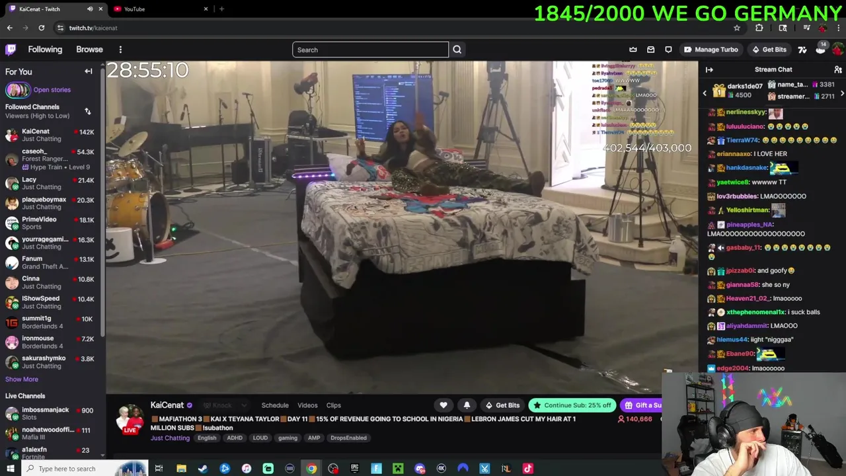Click the English stream tag
The height and width of the screenshot is (476, 846).
tap(207, 438)
